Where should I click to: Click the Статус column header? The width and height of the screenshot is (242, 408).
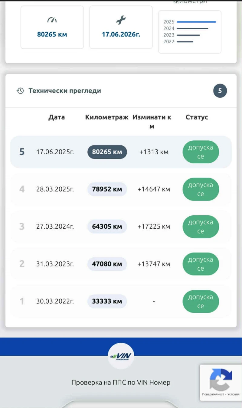tap(197, 117)
